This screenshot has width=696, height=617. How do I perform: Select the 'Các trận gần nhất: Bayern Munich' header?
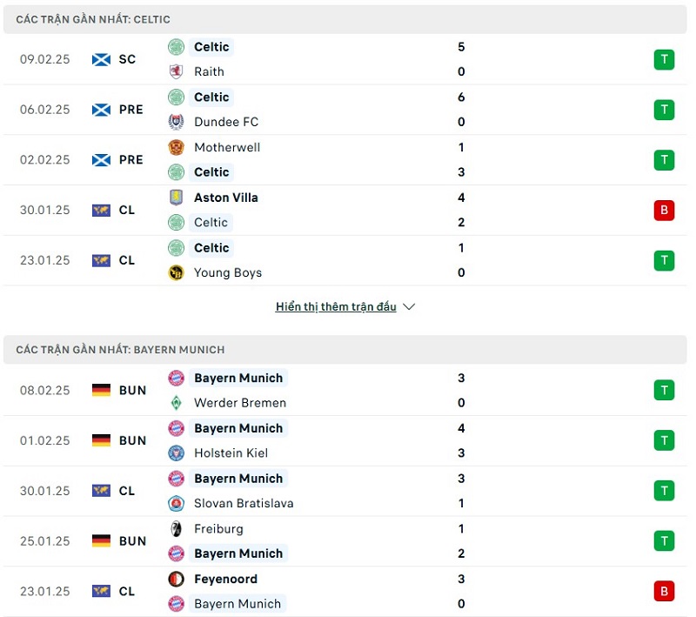120,350
